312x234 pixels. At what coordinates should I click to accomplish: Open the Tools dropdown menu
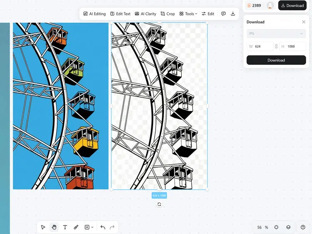(x=188, y=14)
